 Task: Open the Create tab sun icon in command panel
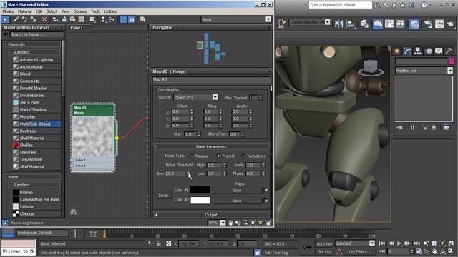click(x=397, y=51)
